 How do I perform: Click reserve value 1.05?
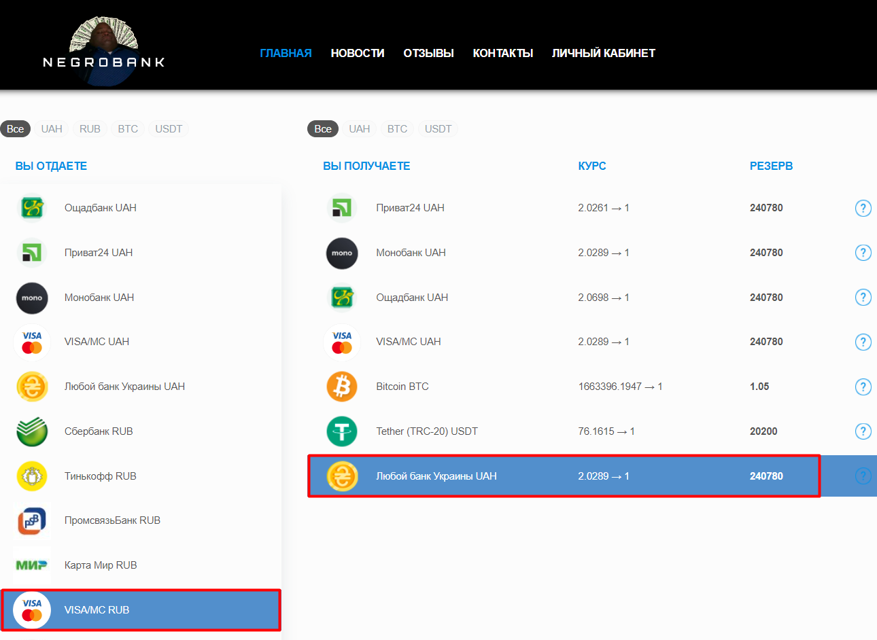click(x=759, y=387)
